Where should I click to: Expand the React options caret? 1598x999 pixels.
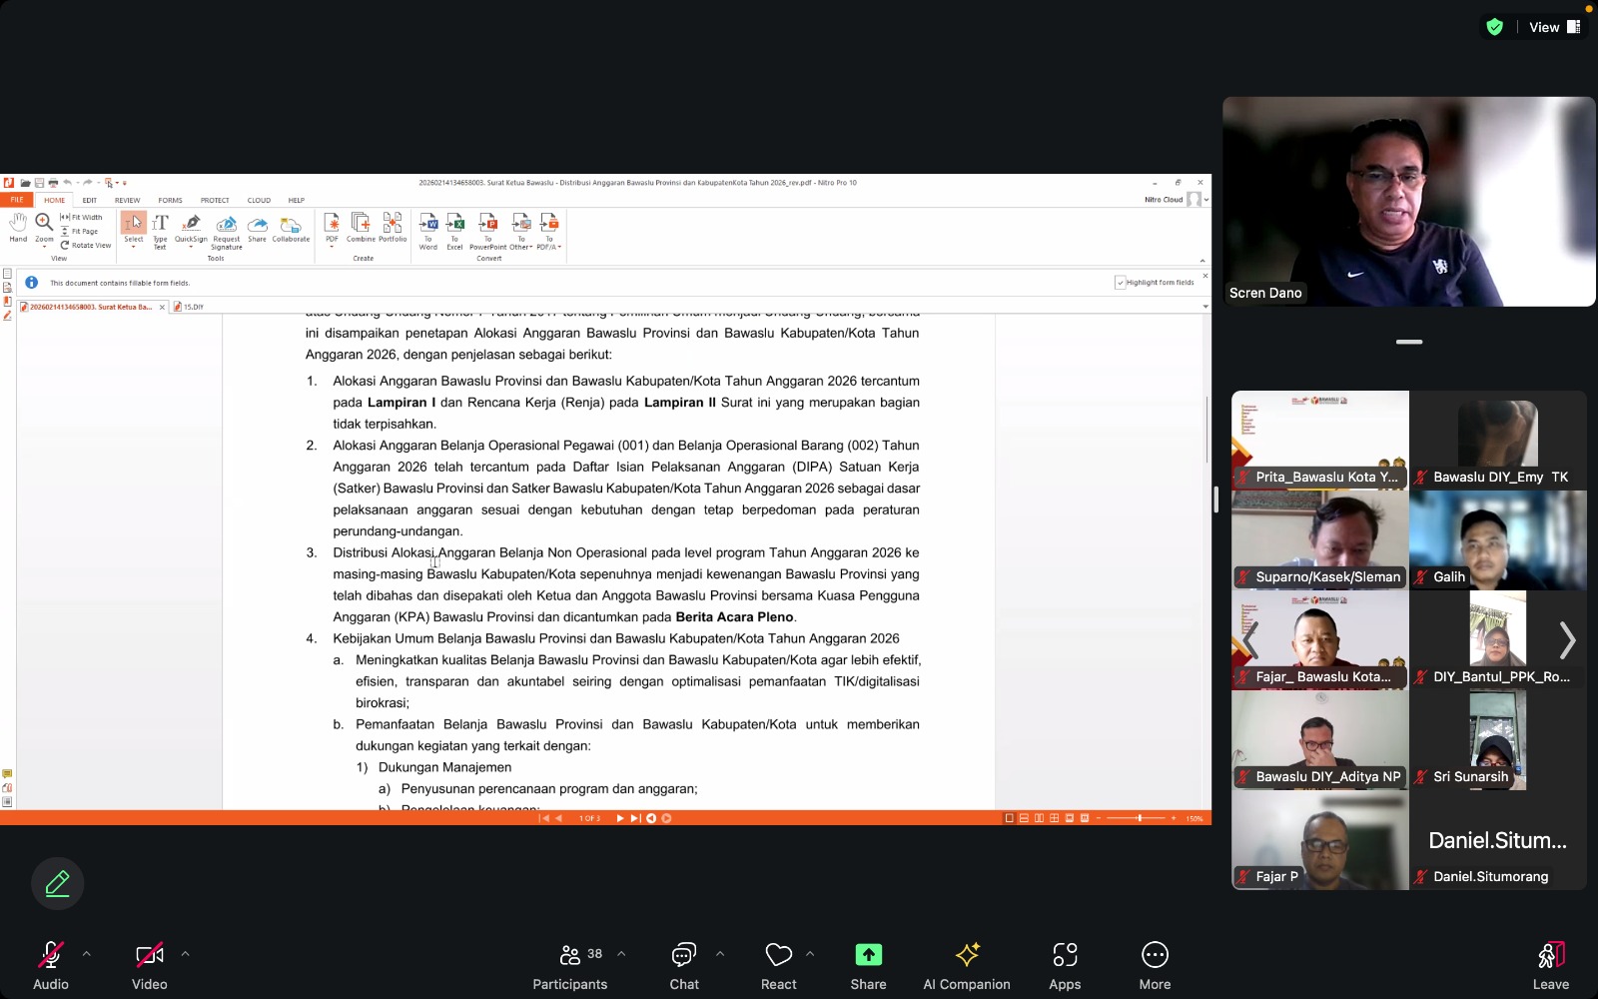810,954
